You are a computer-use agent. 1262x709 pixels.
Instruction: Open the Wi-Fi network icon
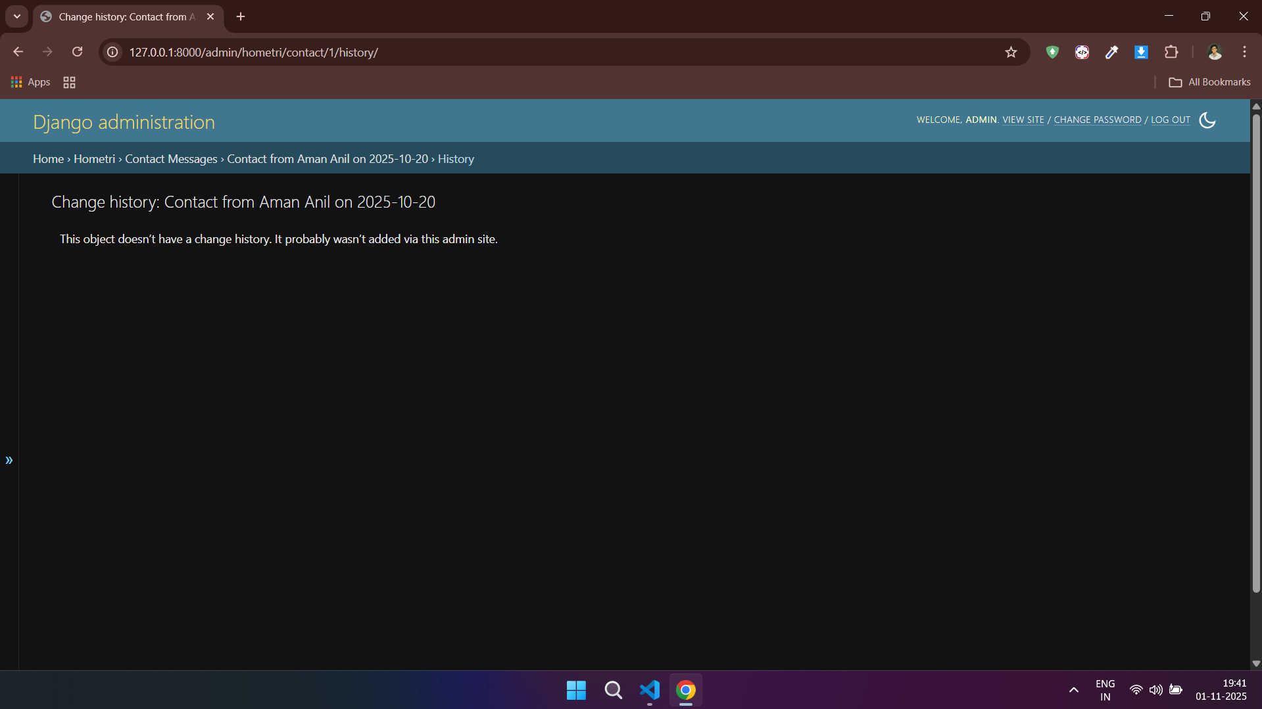click(x=1136, y=690)
